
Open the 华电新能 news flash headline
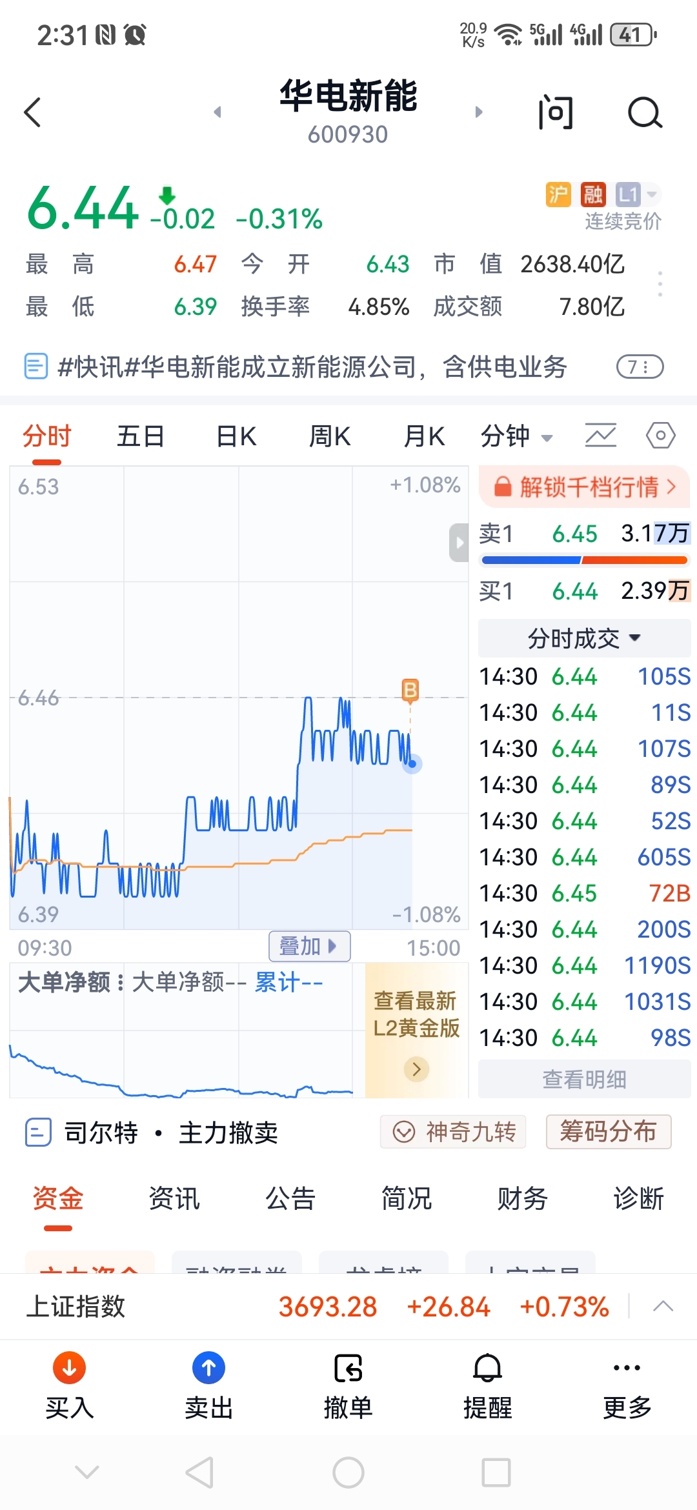[312, 367]
